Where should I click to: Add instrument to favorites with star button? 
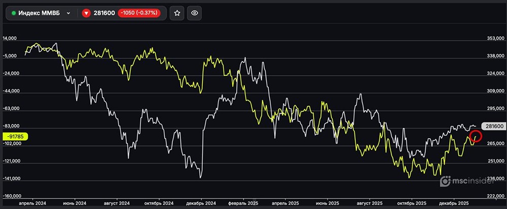pos(177,13)
